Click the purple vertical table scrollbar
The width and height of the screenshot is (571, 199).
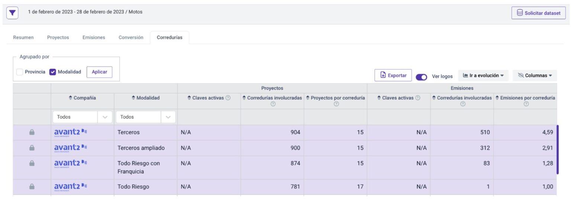(557, 150)
